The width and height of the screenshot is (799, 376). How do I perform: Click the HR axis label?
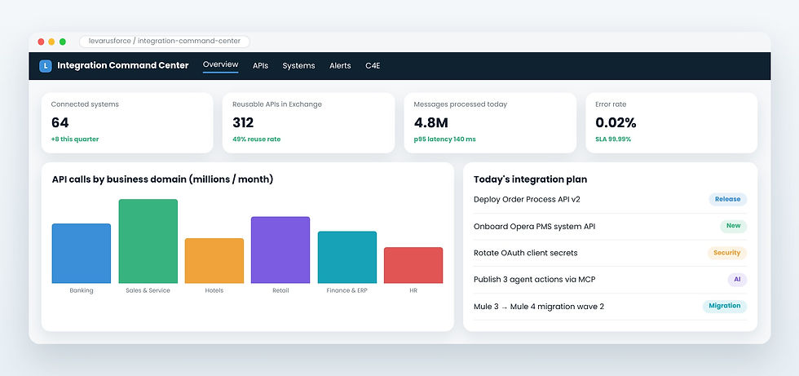(413, 291)
